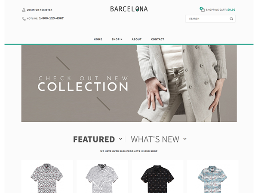258x193 pixels.
Task: Click the hotline number 1-800-123-4567
Action: 51,18
